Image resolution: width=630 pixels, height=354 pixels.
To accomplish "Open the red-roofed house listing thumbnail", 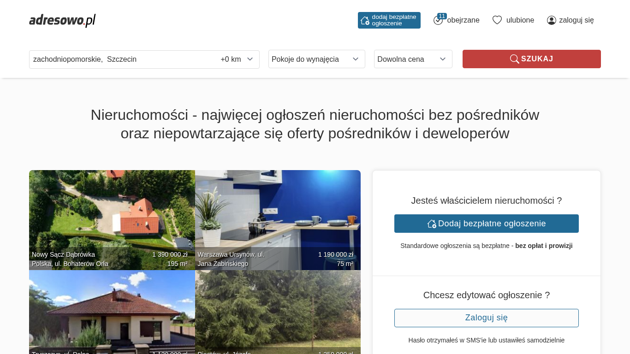I will click(x=112, y=312).
